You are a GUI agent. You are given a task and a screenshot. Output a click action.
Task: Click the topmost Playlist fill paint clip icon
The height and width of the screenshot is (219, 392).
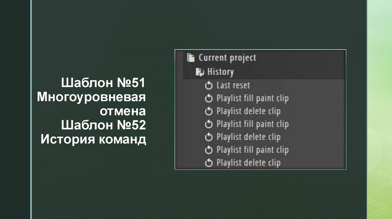point(209,98)
